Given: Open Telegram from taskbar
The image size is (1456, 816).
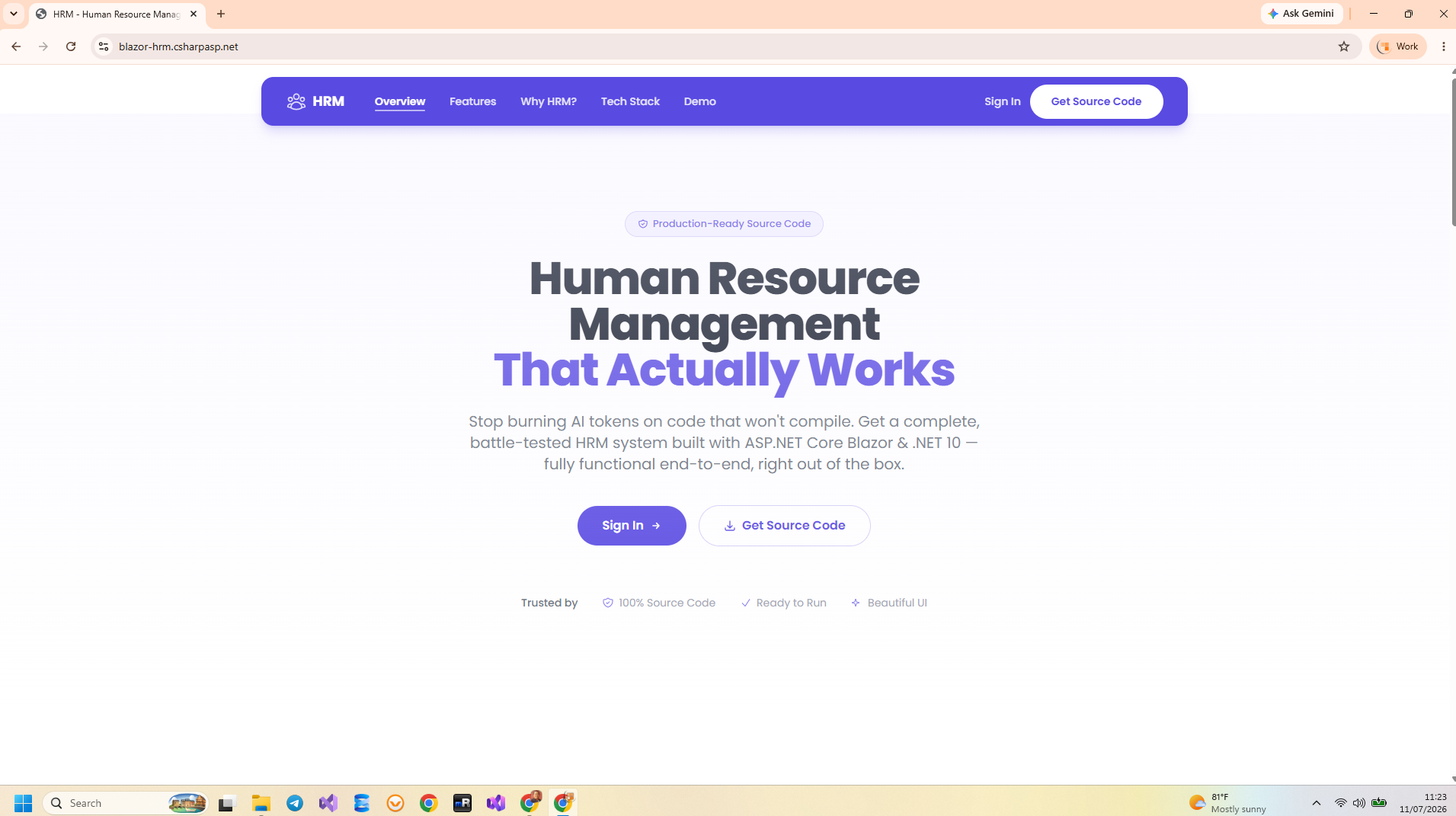Looking at the screenshot, I should [295, 803].
